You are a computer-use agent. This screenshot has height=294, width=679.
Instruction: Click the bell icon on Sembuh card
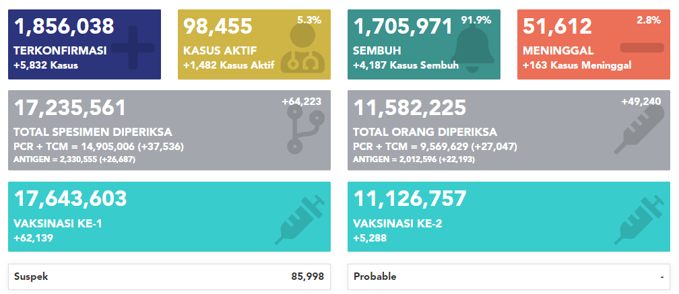point(472,48)
